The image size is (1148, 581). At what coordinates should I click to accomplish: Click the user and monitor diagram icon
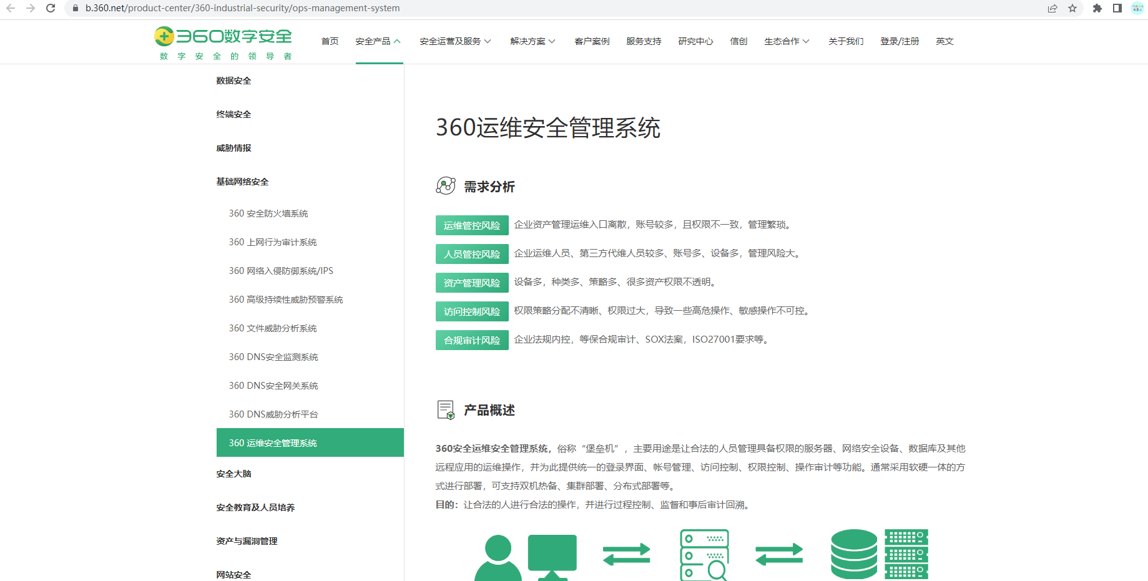526,557
